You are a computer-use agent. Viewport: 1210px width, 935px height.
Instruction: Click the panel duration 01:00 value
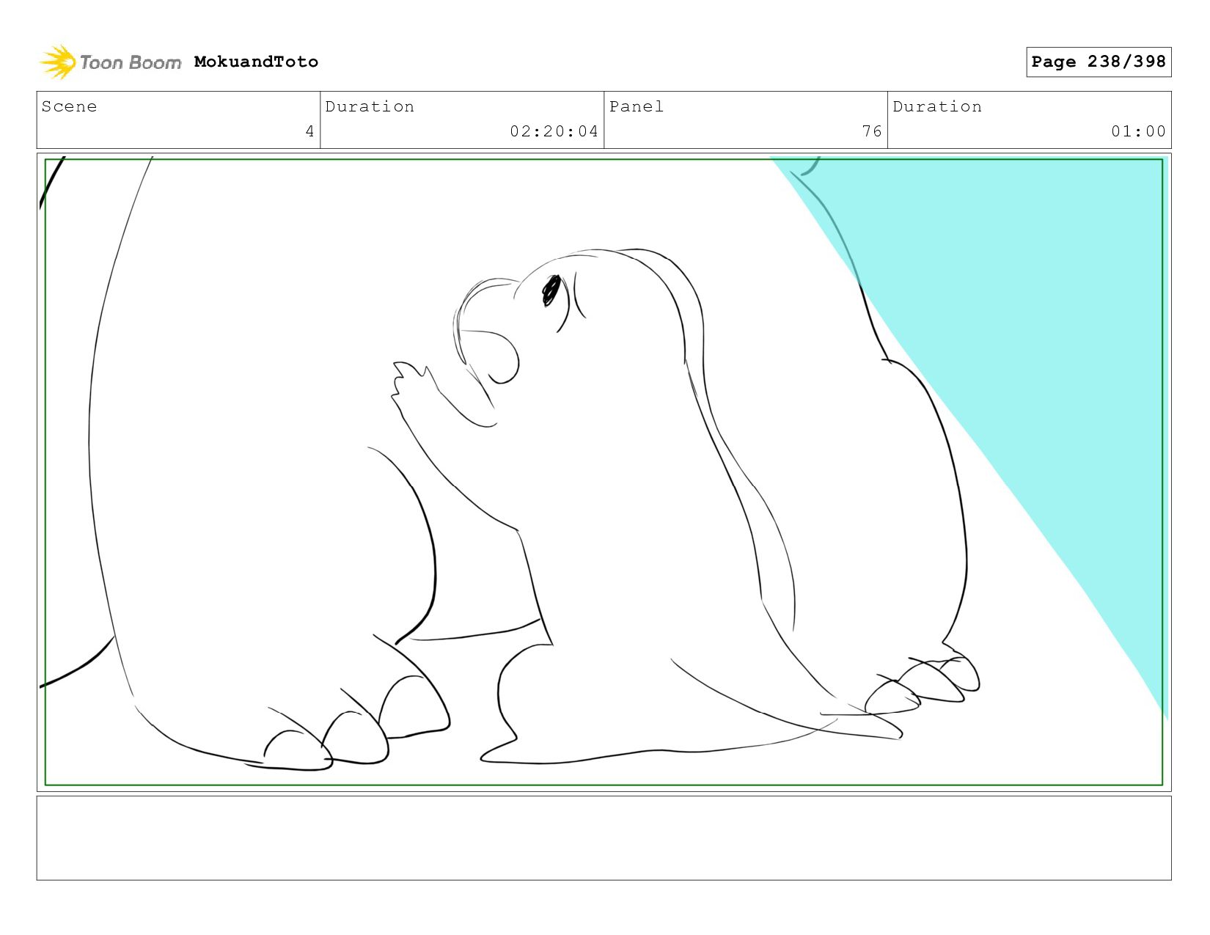point(1138,131)
